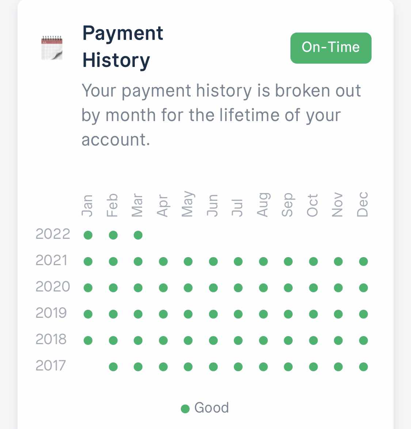Select the March 2022 payment dot
This screenshot has width=411, height=429.
(x=138, y=235)
